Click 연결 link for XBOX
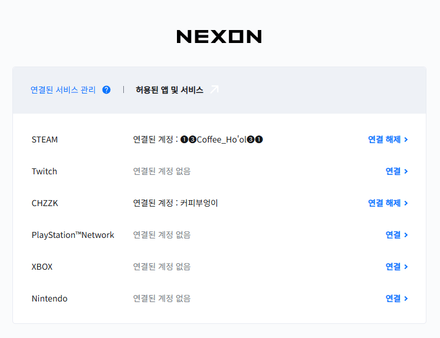 coord(393,267)
